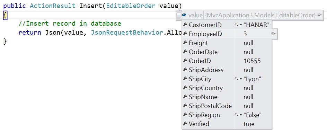This screenshot has height=133, width=327.
Task: Open text visualizer magnifier for ShipCity
Action: [236, 79]
